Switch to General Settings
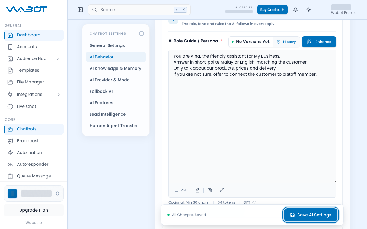This screenshot has height=229, width=367. click(116, 45)
